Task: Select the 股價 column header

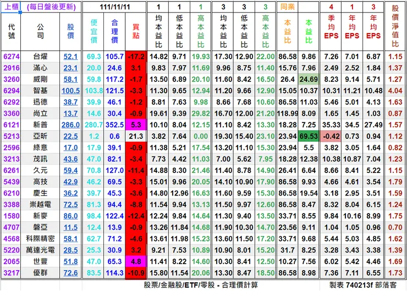Action: pyautogui.click(x=70, y=31)
